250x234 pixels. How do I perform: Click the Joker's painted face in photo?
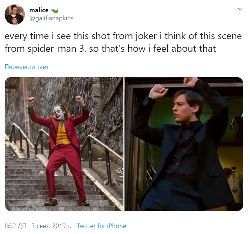tap(59, 113)
